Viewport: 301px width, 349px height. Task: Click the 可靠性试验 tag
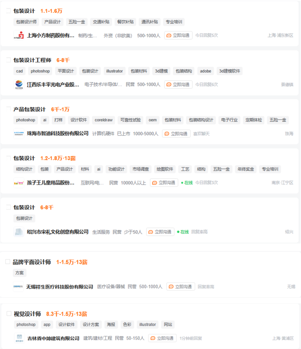tap(130, 120)
